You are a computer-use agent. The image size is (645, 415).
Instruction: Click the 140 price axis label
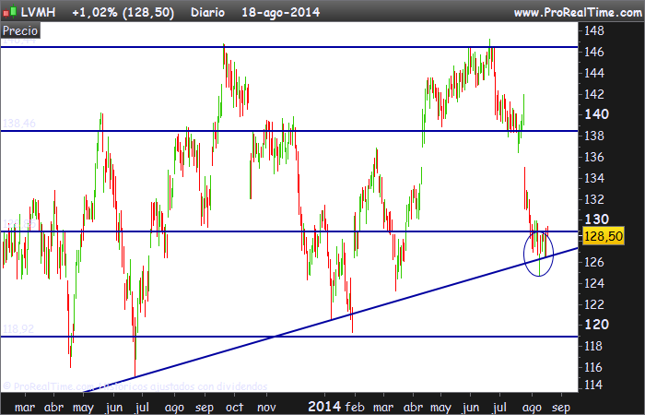coord(596,114)
